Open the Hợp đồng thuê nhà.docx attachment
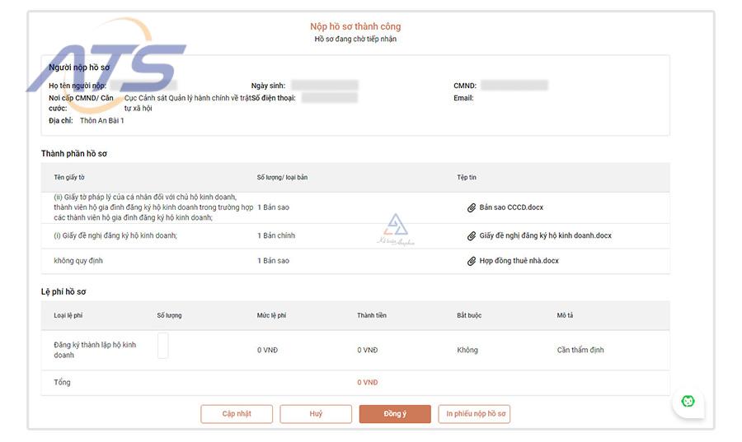Image resolution: width=742 pixels, height=442 pixels. tap(519, 261)
